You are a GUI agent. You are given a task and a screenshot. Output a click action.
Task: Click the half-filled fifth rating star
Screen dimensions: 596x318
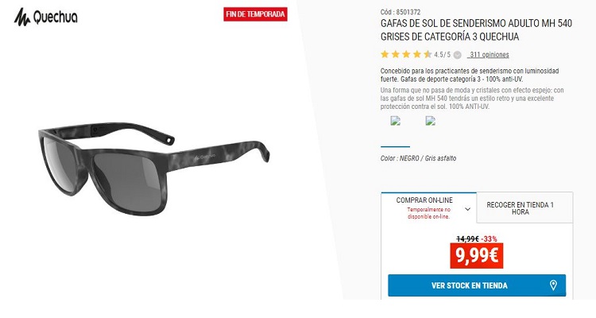(428, 54)
